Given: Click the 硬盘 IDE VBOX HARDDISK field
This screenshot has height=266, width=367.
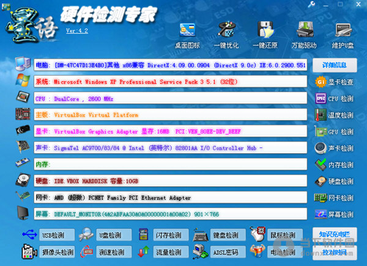Looking at the screenshot, I should (x=171, y=181).
